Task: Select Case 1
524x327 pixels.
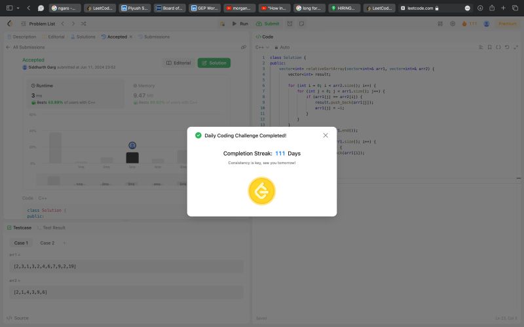Action: [x=21, y=243]
